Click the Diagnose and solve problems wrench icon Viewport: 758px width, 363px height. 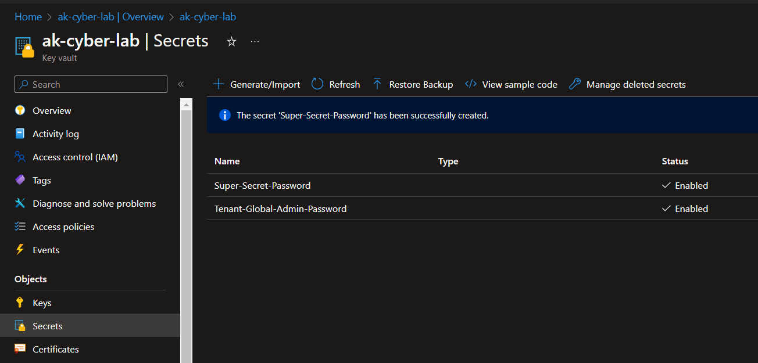point(20,203)
